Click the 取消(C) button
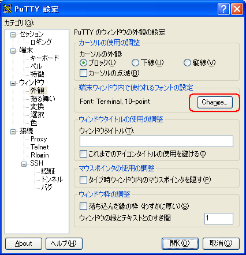246x255 pixels. point(221,243)
